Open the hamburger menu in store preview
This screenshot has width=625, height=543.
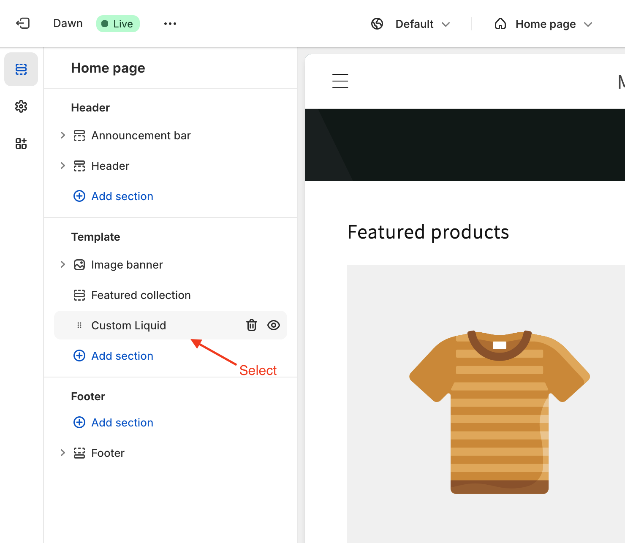click(x=340, y=81)
